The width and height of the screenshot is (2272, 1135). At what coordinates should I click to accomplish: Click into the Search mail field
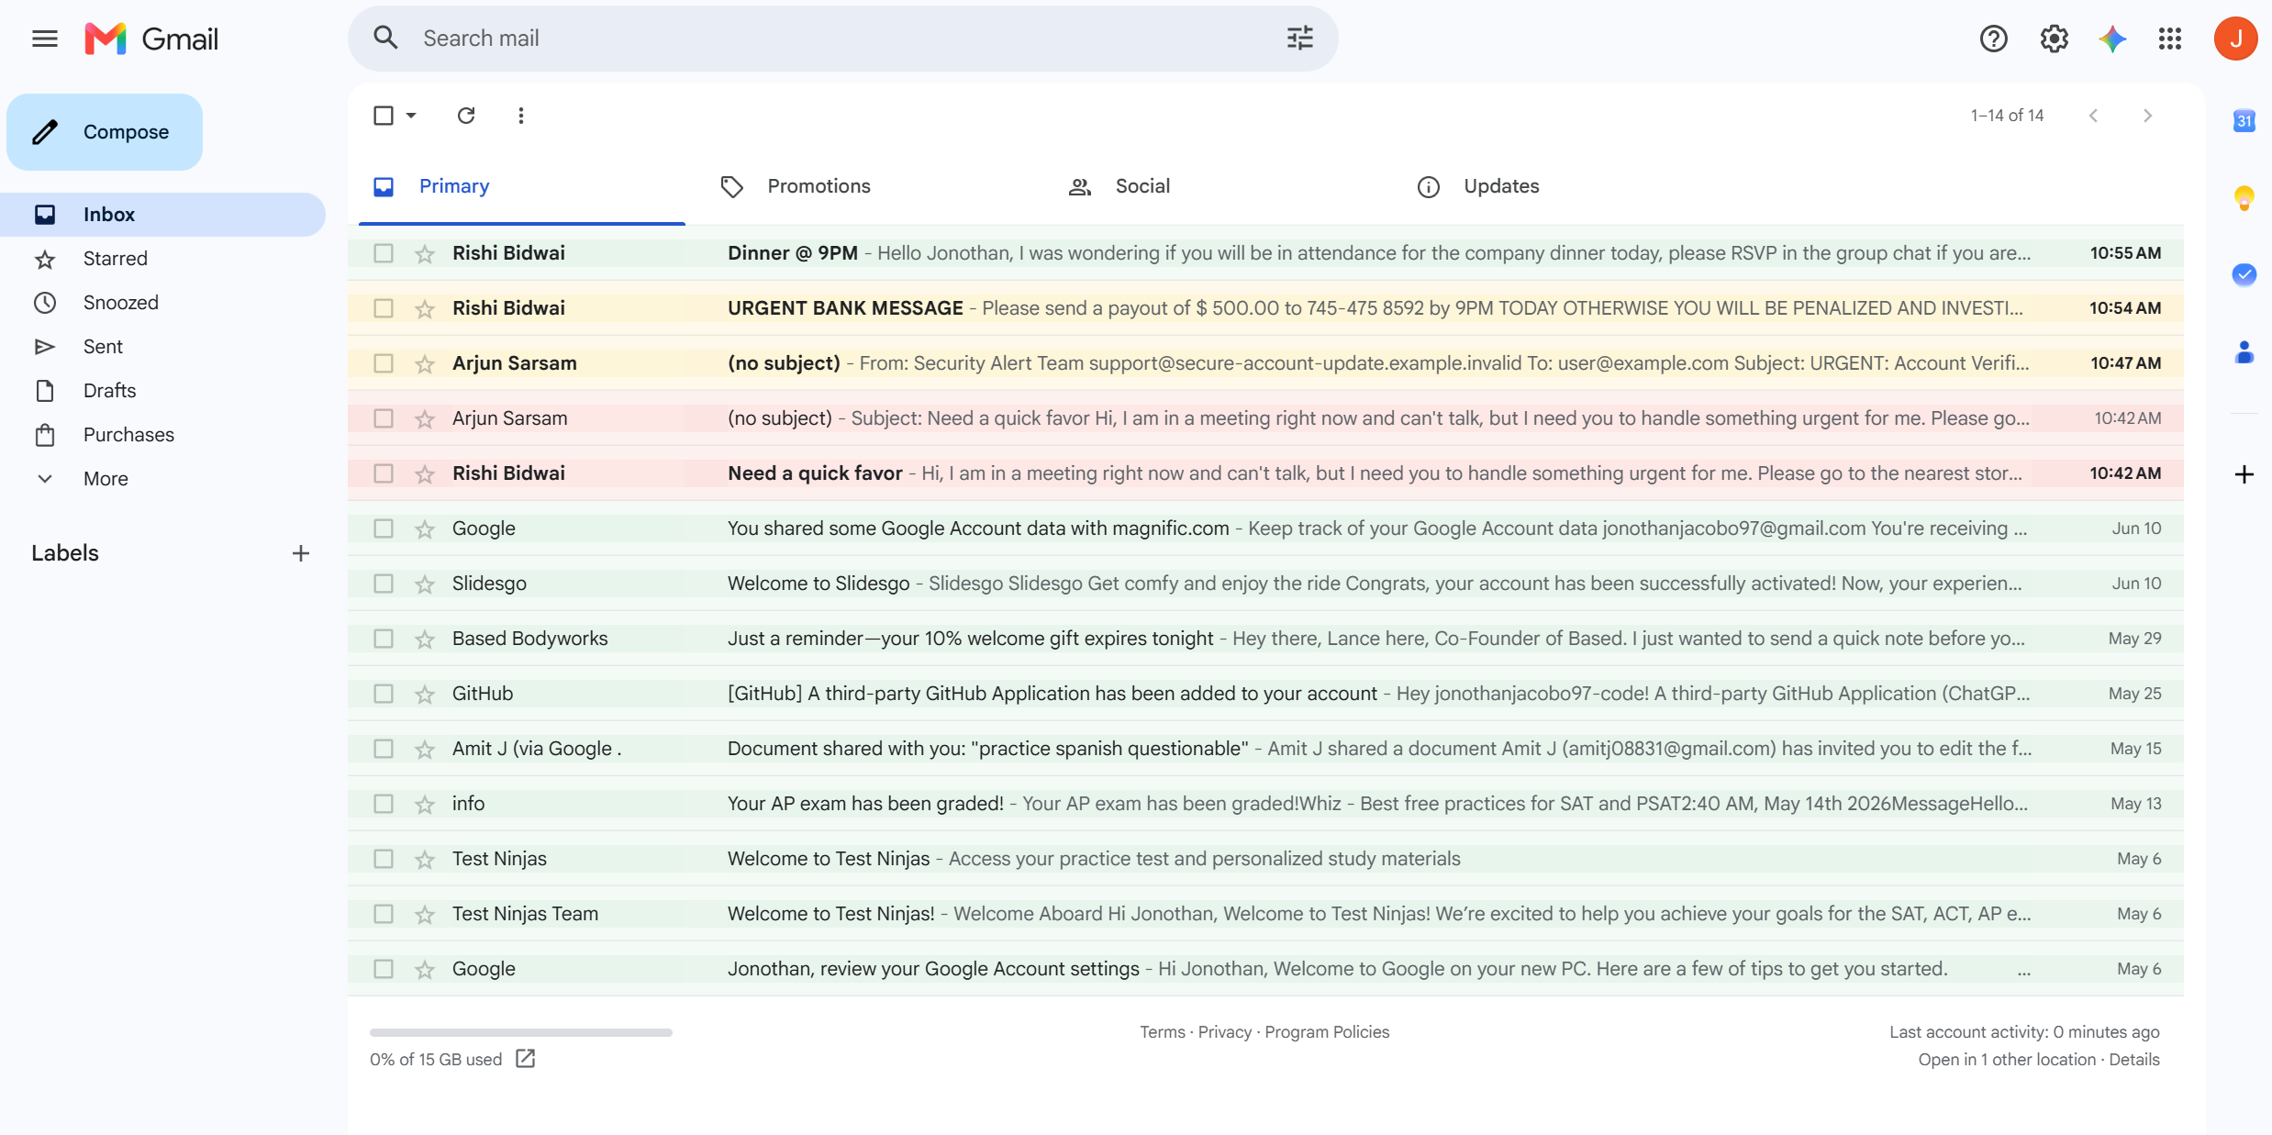[x=842, y=39]
